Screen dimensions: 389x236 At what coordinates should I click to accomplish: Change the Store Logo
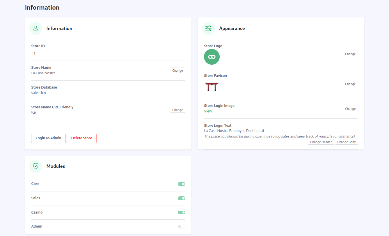coord(350,54)
